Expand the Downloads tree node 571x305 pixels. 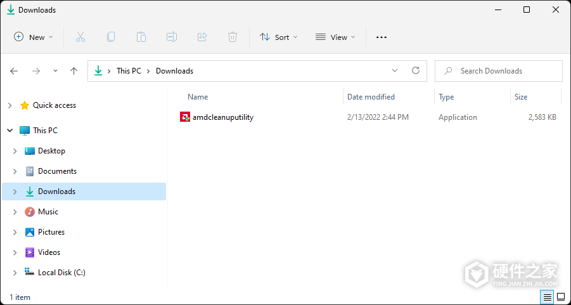click(15, 191)
